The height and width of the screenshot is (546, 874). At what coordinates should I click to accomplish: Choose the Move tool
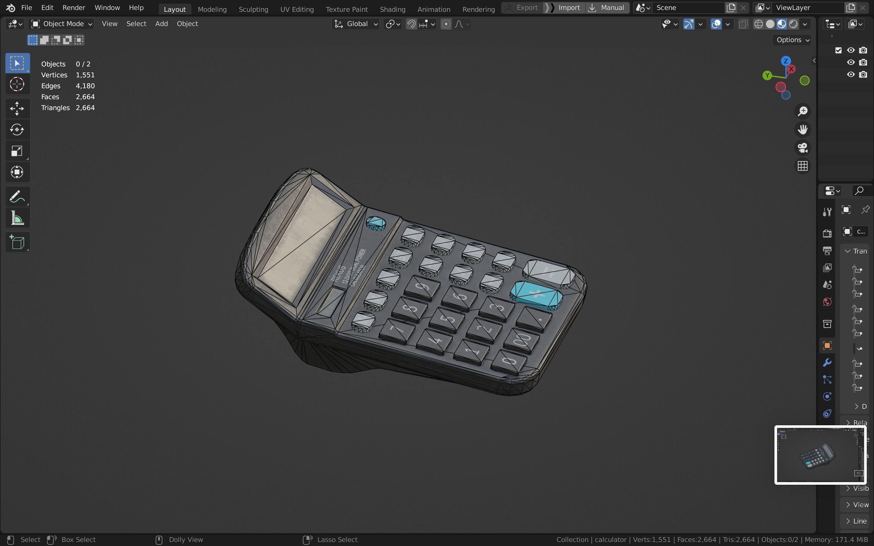point(17,108)
